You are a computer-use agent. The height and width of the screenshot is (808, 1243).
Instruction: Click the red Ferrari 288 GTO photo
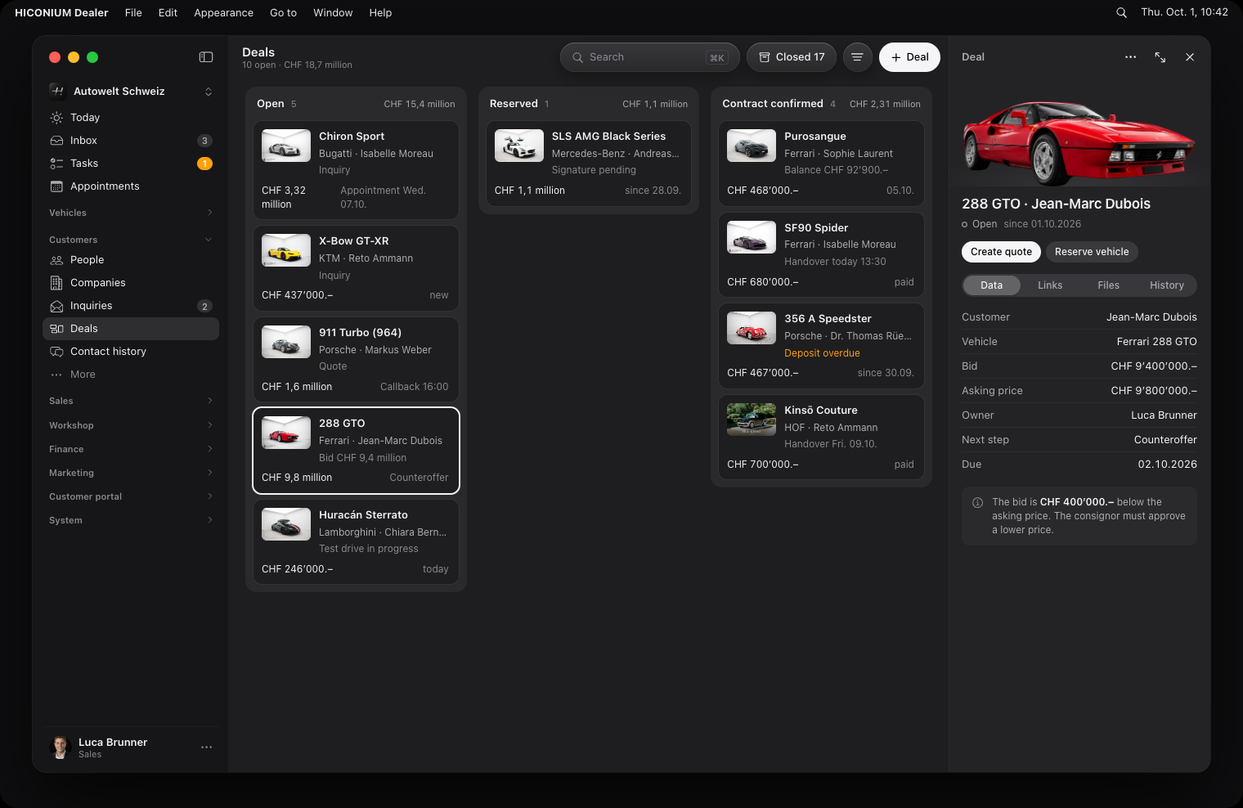click(x=1079, y=141)
